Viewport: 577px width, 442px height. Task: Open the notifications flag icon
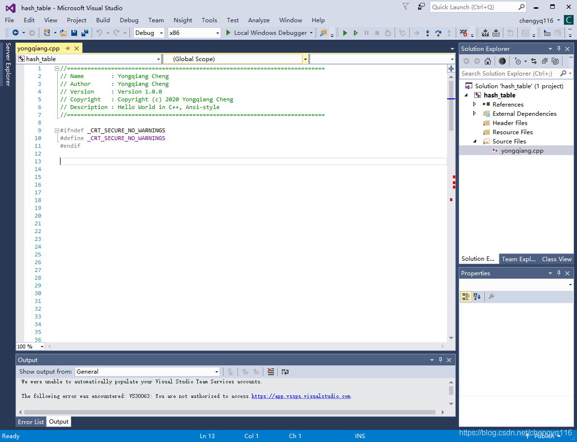405,7
